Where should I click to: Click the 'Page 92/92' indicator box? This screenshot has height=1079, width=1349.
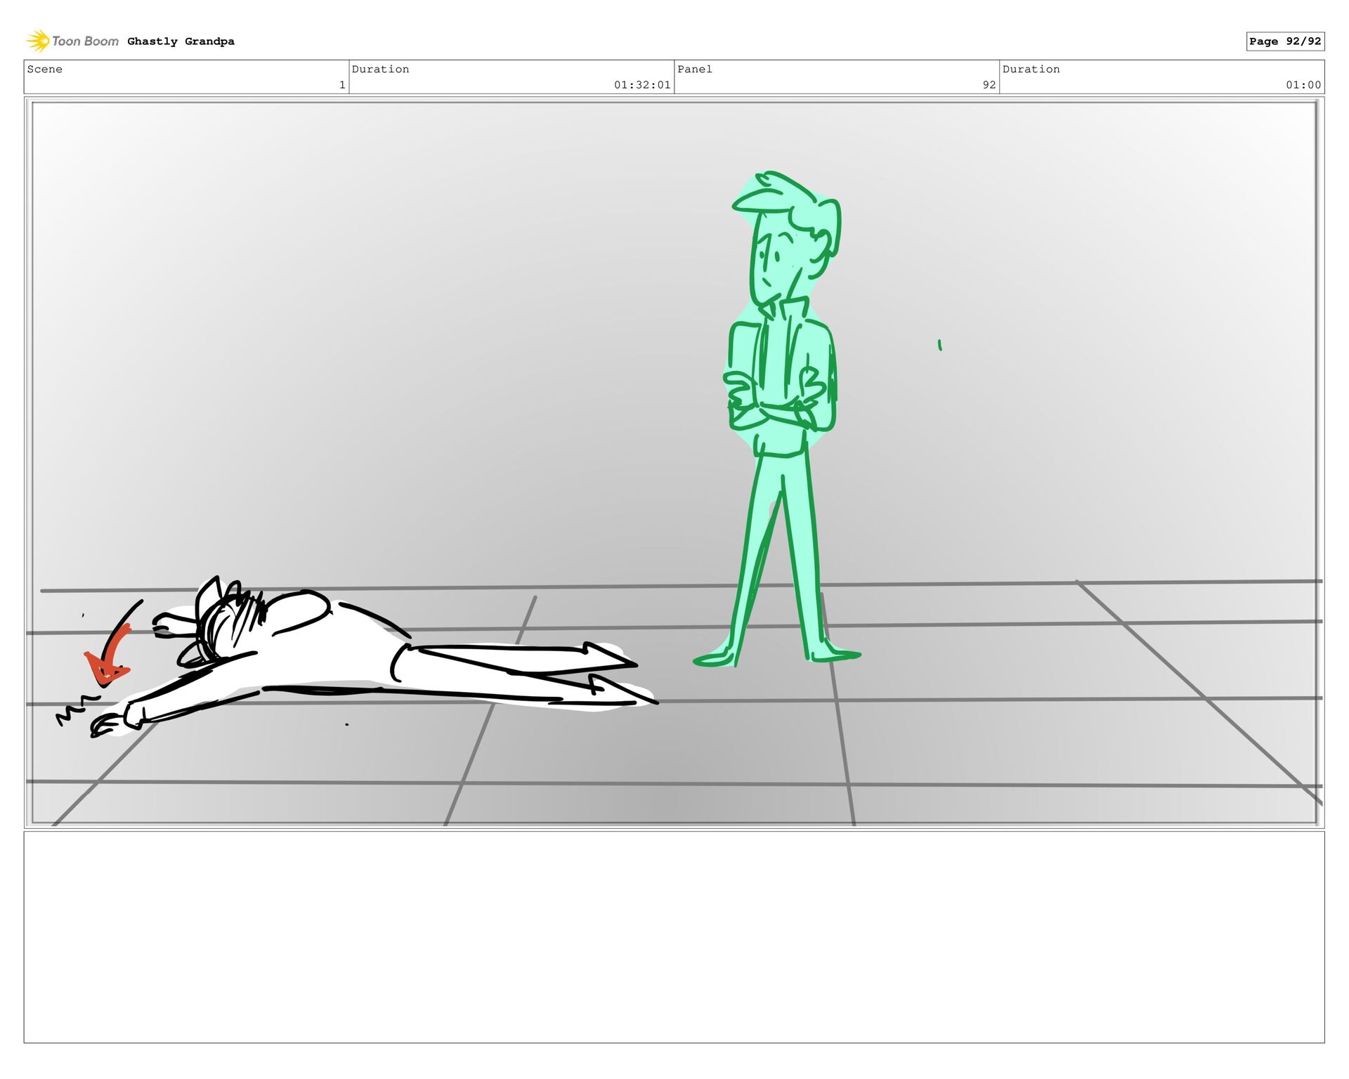pos(1285,41)
